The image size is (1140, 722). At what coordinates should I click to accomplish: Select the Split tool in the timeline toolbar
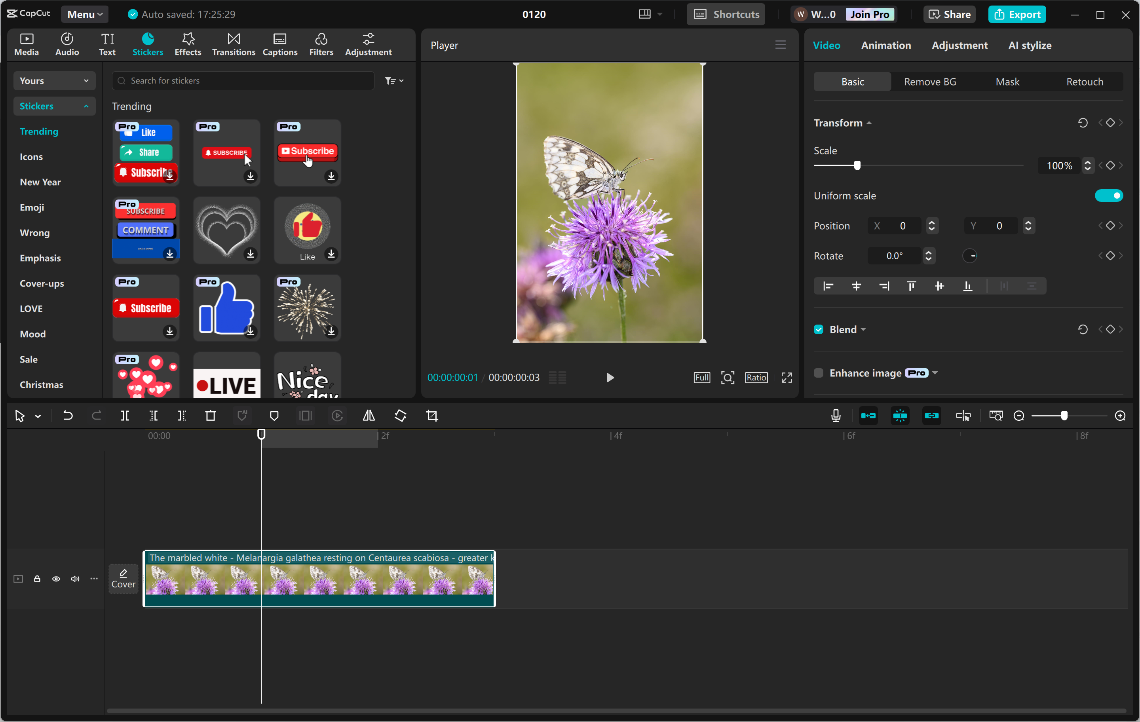tap(125, 416)
